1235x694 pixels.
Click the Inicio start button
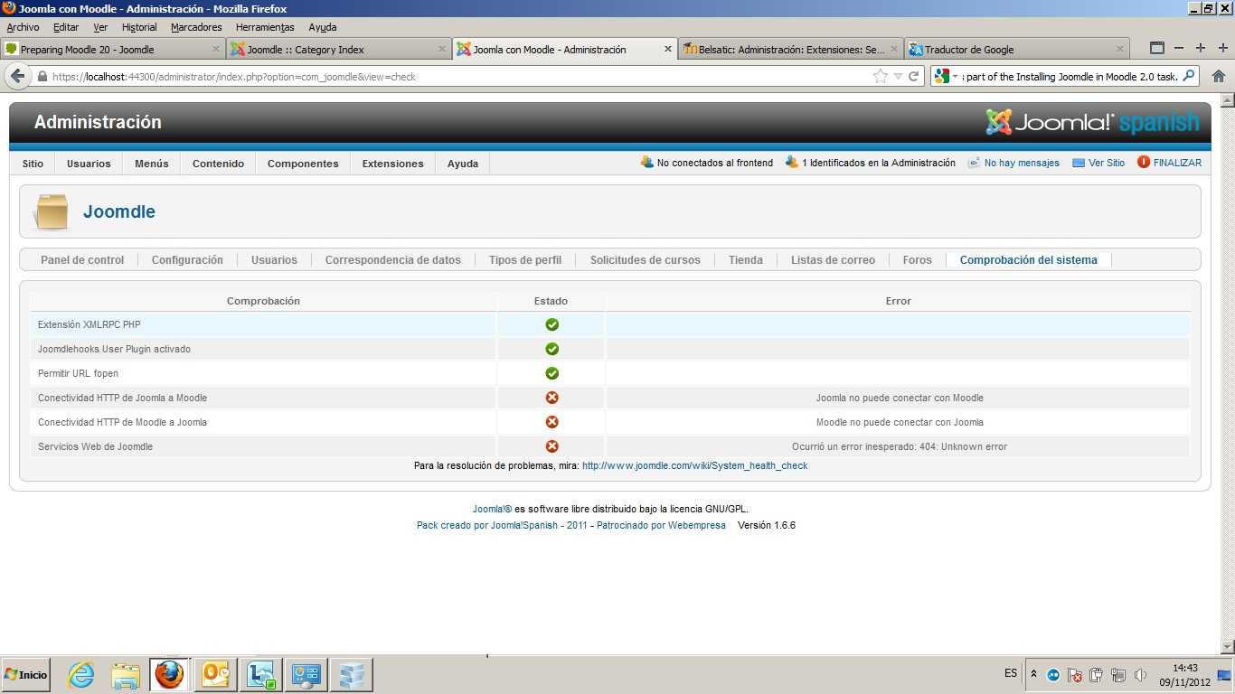click(x=25, y=675)
